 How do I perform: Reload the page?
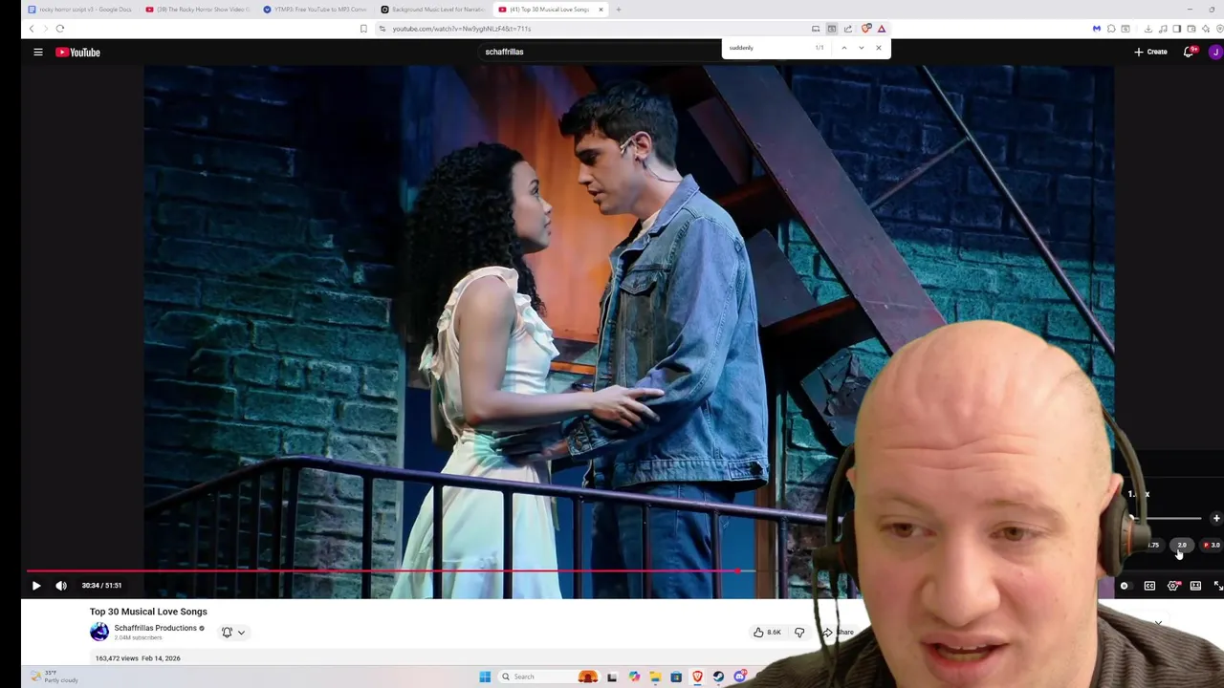59,29
